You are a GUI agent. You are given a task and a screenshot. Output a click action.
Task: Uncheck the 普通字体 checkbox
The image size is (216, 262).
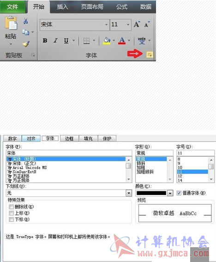pyautogui.click(x=179, y=193)
